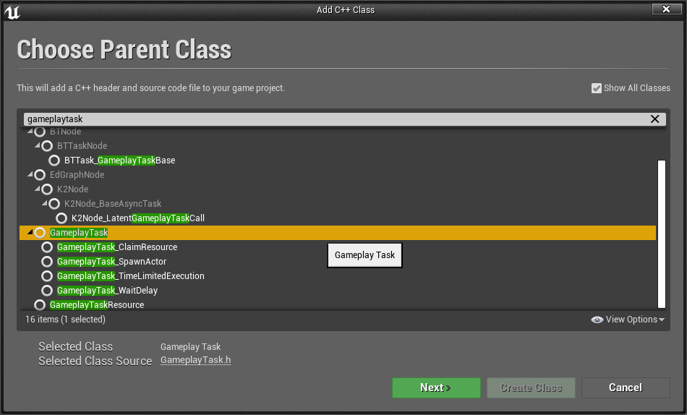Cancel the Add C++ Class dialog
The width and height of the screenshot is (687, 415).
[x=626, y=388]
